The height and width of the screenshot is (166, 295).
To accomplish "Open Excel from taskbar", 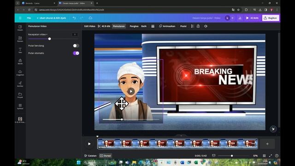I will click(x=196, y=162).
